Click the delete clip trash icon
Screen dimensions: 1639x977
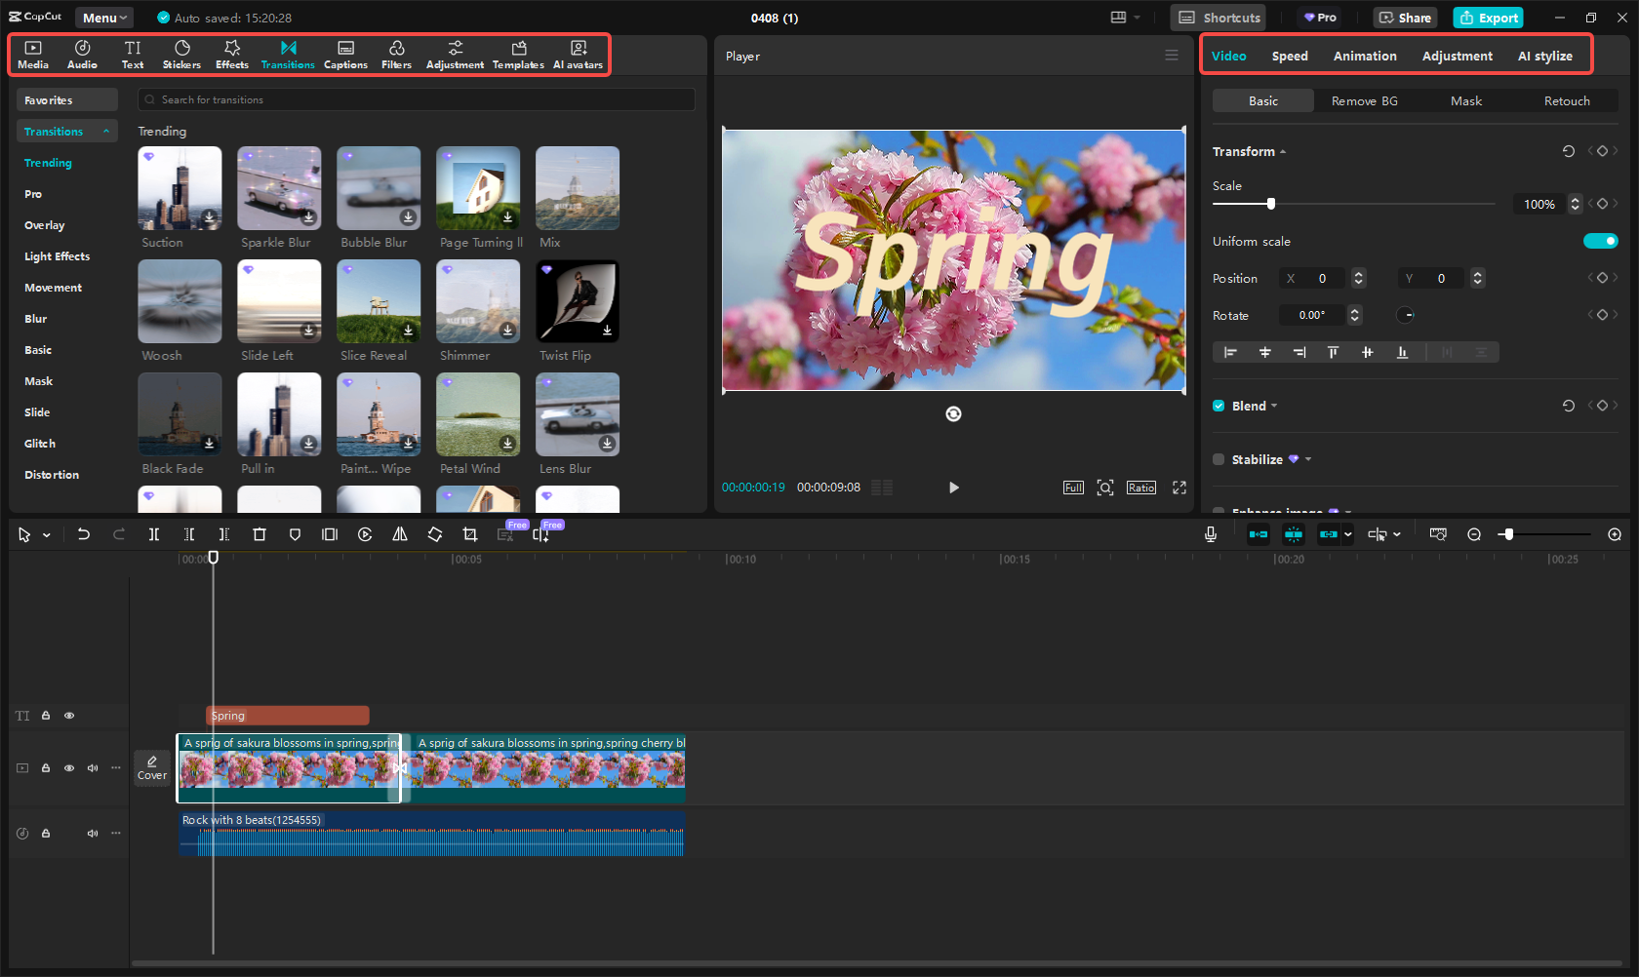pos(260,534)
